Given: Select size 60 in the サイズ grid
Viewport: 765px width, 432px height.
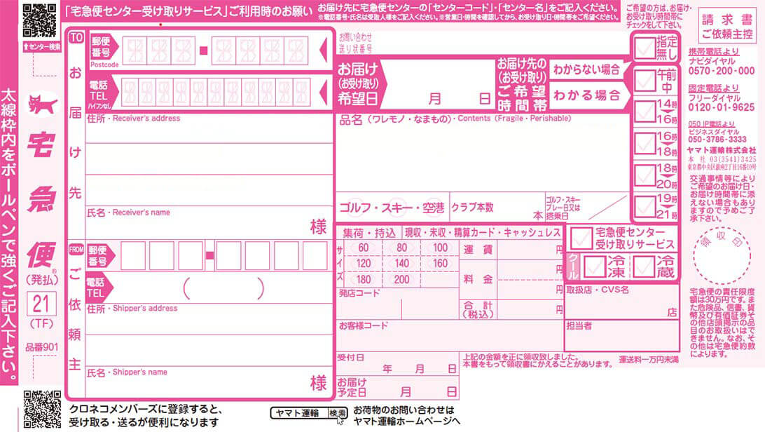Looking at the screenshot, I should tap(364, 248).
